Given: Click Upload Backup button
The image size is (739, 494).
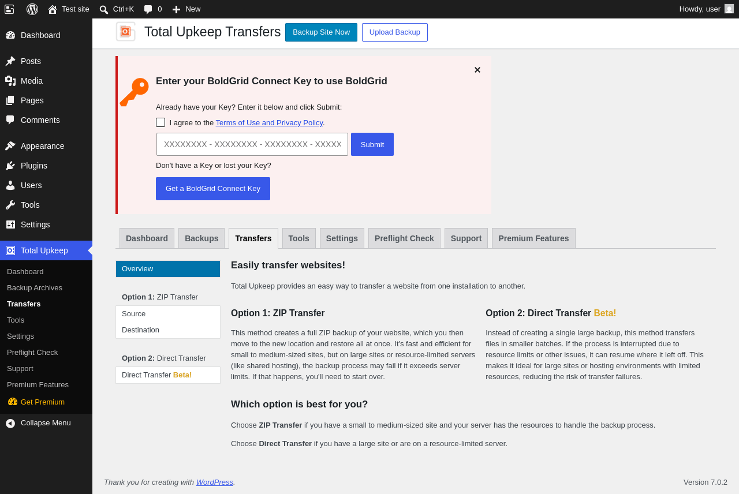Looking at the screenshot, I should click(x=395, y=32).
